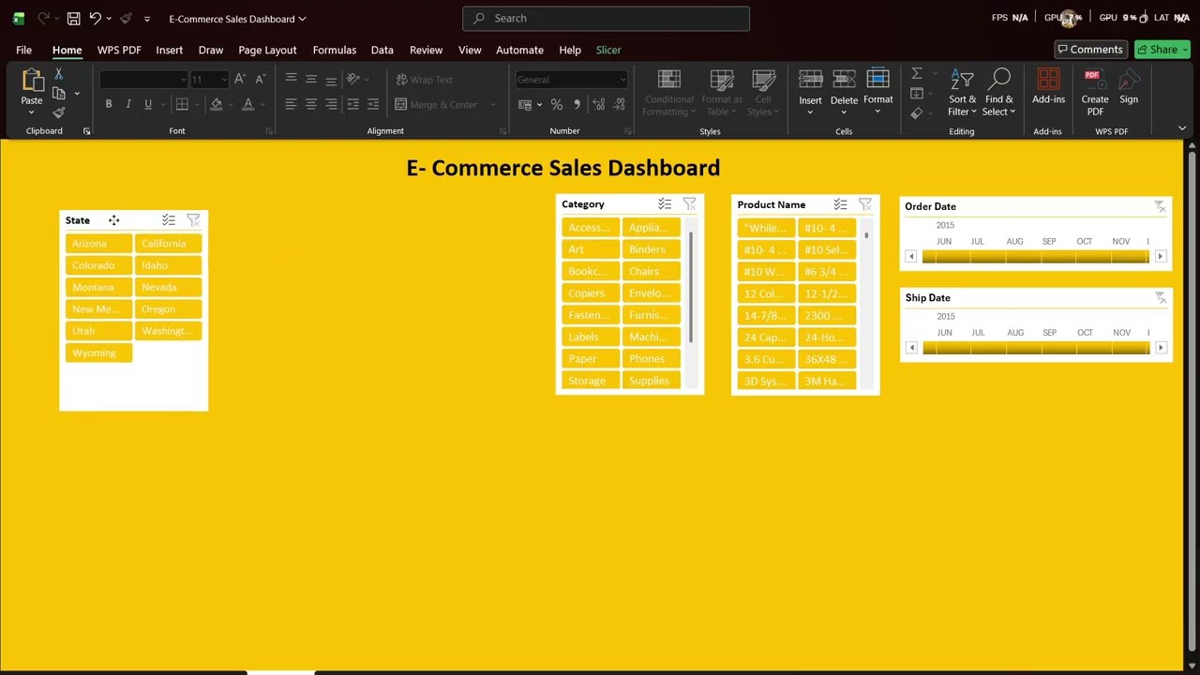This screenshot has width=1200, height=675.
Task: Collapse the ribbon chevron
Action: (x=1181, y=128)
